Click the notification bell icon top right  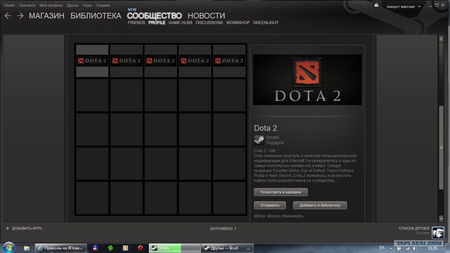tap(376, 5)
